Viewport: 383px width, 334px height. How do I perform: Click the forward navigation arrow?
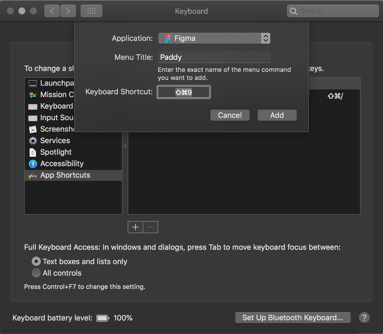68,11
